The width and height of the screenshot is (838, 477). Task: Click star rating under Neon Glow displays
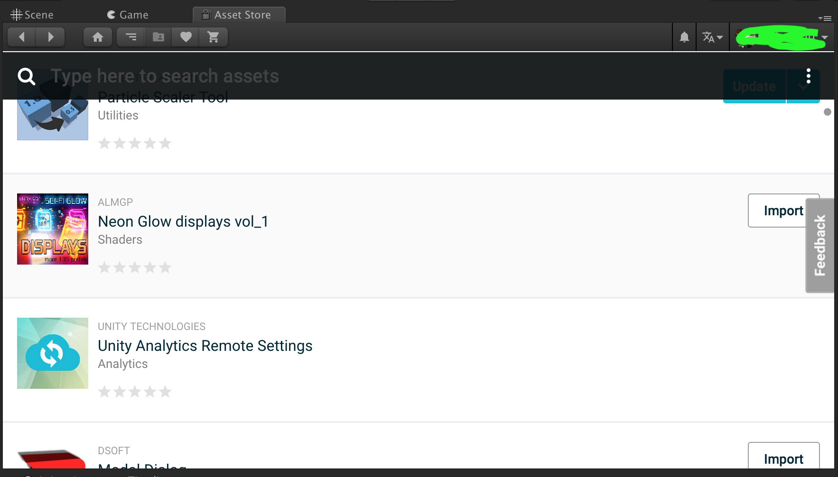coord(135,267)
